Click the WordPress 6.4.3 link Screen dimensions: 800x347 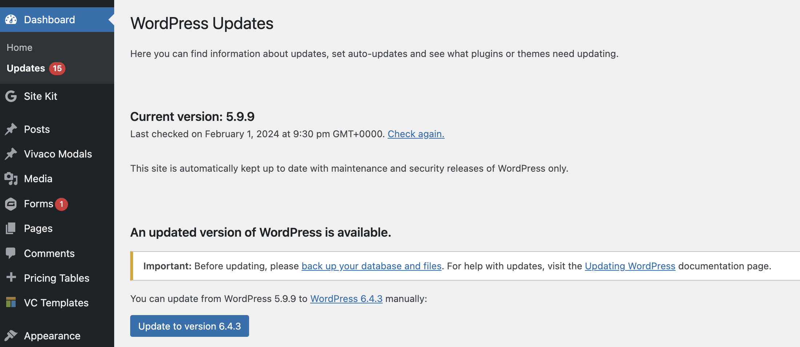click(346, 299)
